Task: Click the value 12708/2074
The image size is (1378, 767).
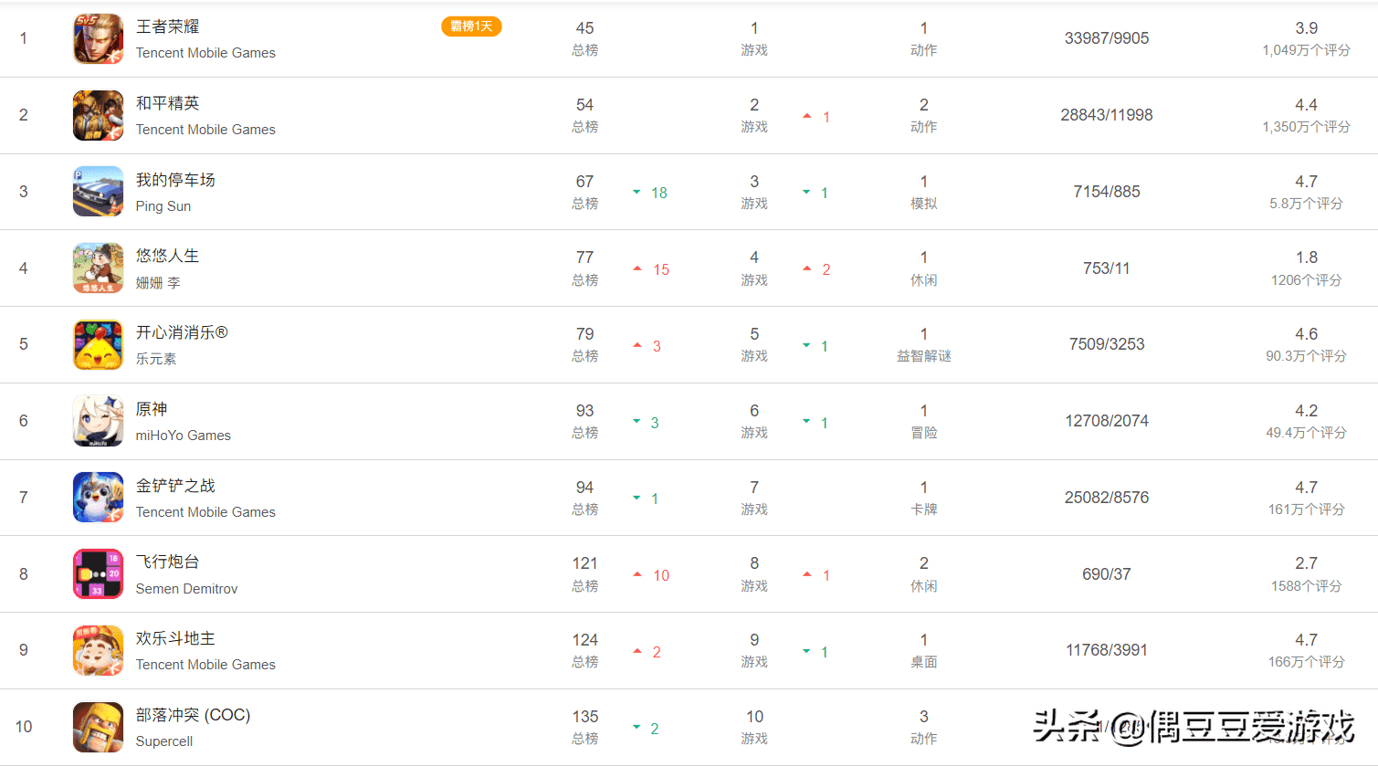Action: click(x=1107, y=421)
